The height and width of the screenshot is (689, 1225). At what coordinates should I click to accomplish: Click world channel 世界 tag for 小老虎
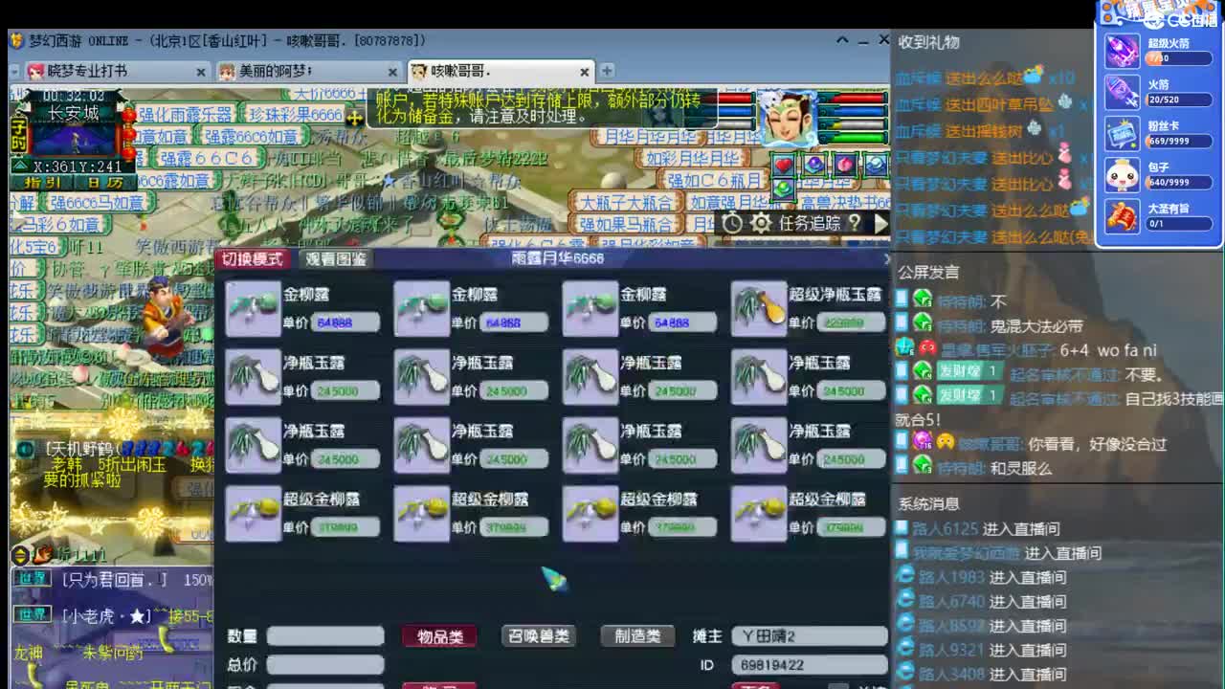(34, 616)
